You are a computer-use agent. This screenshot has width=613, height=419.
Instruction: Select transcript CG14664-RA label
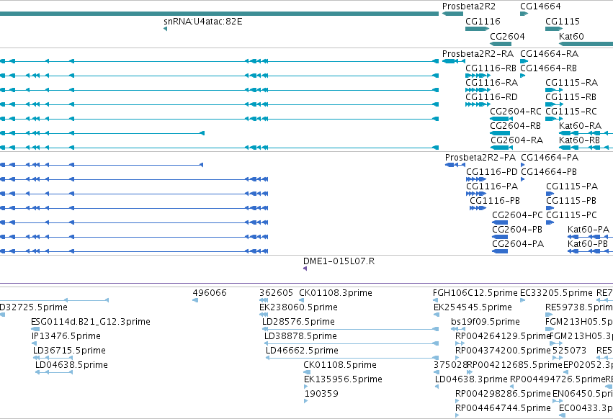pyautogui.click(x=549, y=53)
